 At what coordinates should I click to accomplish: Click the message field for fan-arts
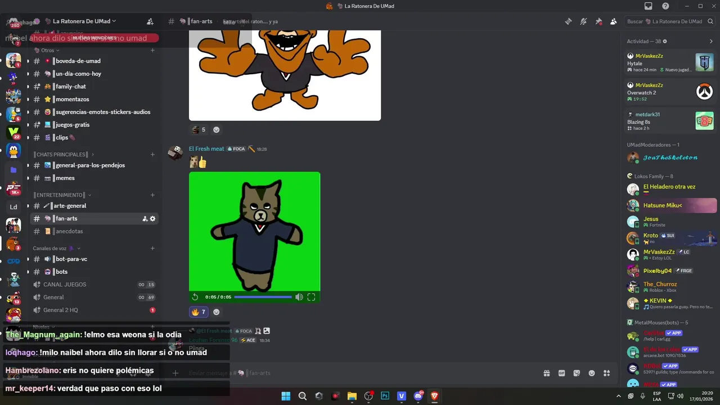pyautogui.click(x=360, y=373)
